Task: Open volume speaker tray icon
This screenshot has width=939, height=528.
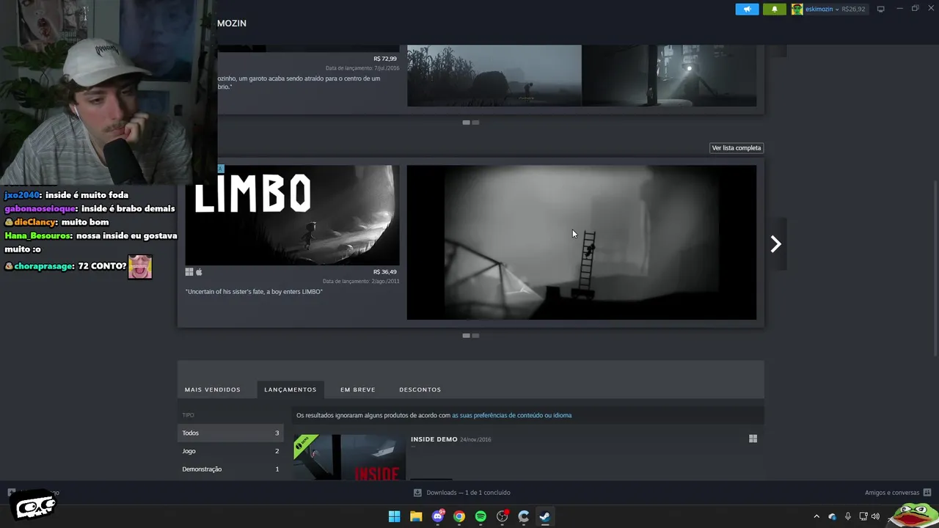Action: pyautogui.click(x=875, y=516)
